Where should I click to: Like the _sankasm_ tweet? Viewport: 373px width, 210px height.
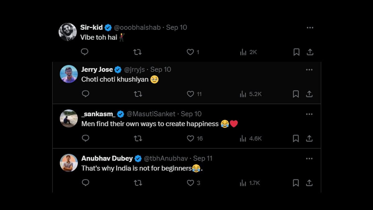[x=190, y=138]
